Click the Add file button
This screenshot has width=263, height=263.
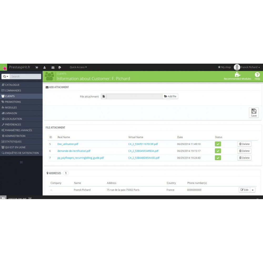click(x=170, y=97)
